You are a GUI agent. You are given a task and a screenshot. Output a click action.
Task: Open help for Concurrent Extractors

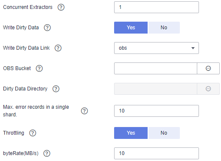tap(61, 7)
